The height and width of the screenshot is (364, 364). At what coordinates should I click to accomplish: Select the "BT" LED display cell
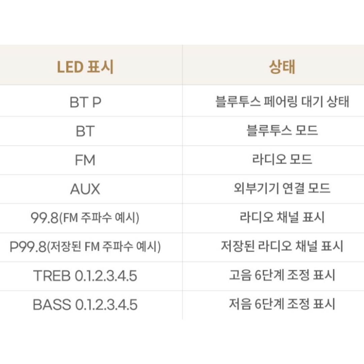pos(85,131)
